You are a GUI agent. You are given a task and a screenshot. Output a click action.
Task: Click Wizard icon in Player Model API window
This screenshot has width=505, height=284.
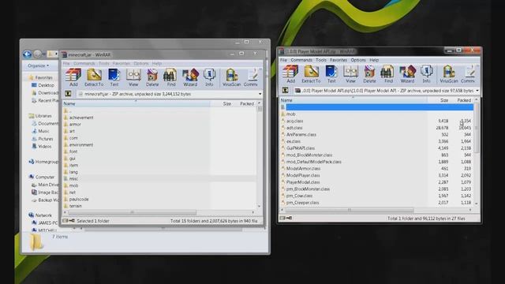coord(407,74)
